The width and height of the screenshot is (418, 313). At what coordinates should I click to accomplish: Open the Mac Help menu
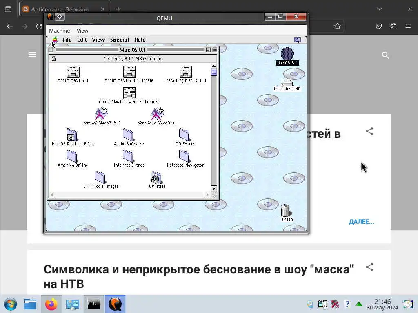pos(140,40)
